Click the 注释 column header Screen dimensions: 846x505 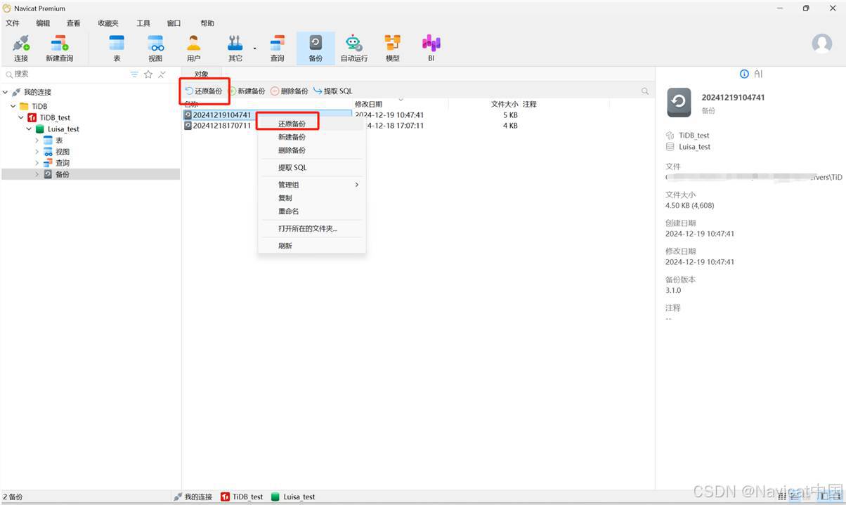(x=529, y=104)
